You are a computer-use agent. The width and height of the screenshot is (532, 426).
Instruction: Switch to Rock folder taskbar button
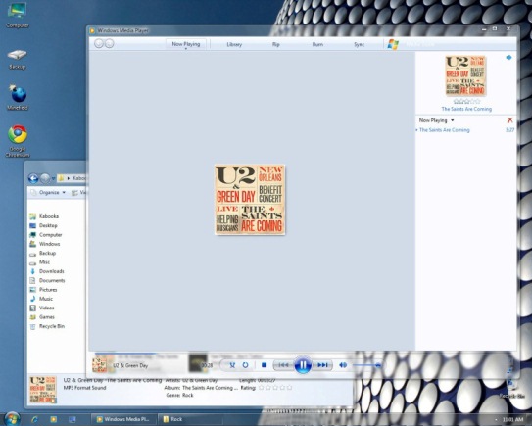(x=191, y=419)
